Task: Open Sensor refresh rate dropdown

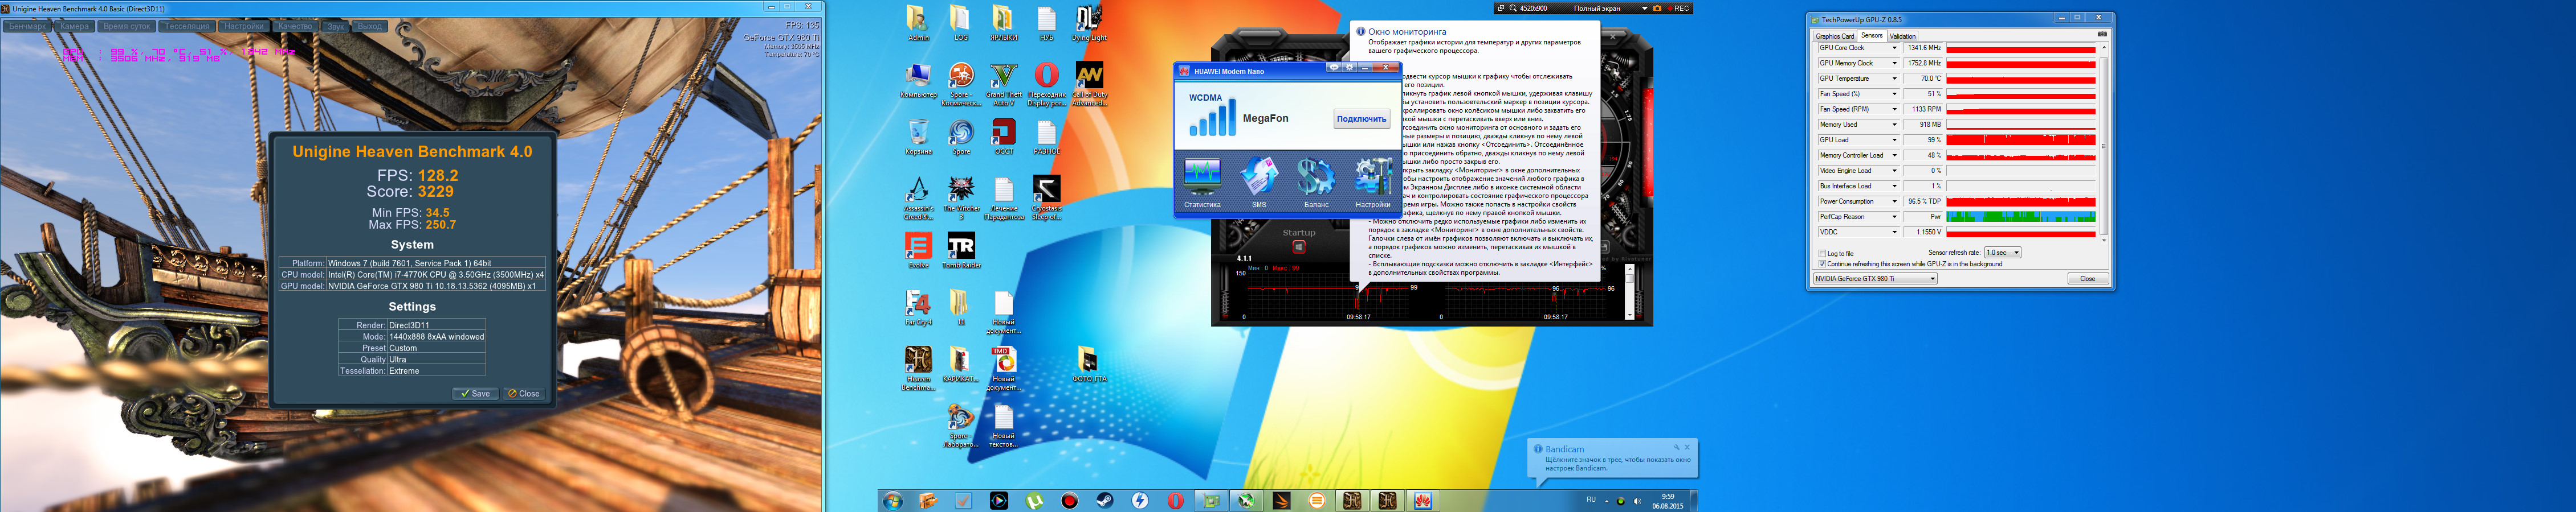Action: [x=2003, y=253]
